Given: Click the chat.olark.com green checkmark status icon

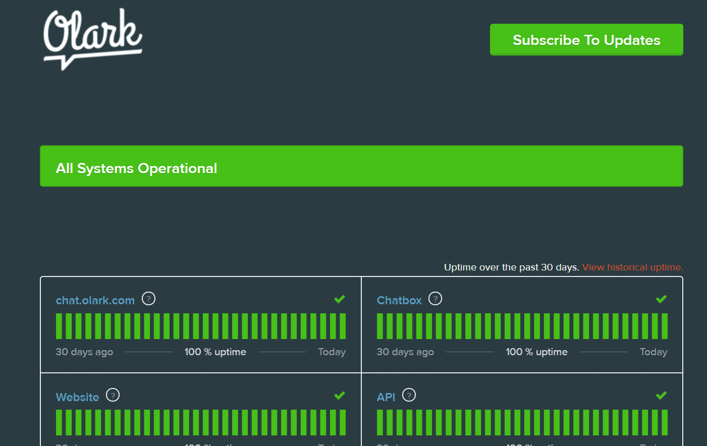Looking at the screenshot, I should [x=340, y=299].
